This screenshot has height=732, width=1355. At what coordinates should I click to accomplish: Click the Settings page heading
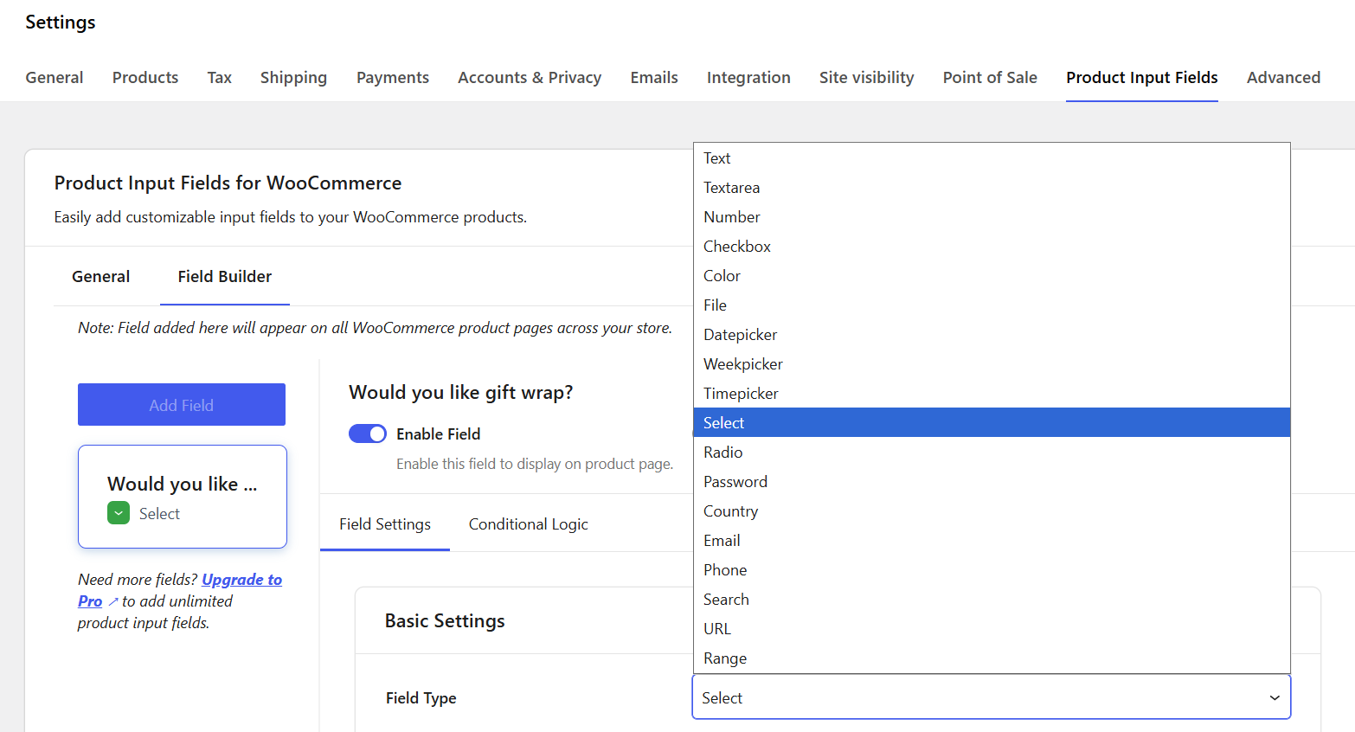pyautogui.click(x=61, y=22)
